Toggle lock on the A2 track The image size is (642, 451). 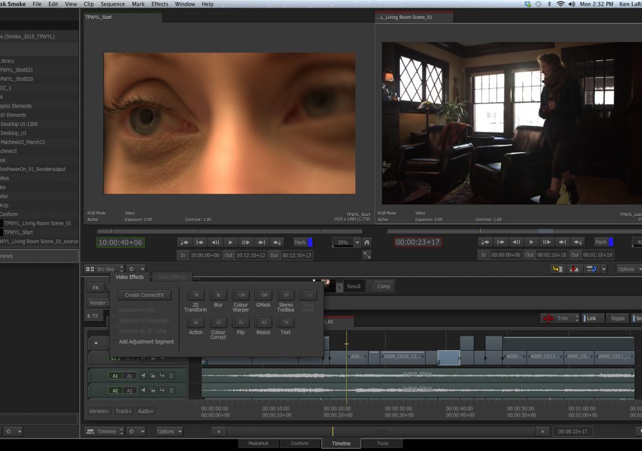coord(152,390)
